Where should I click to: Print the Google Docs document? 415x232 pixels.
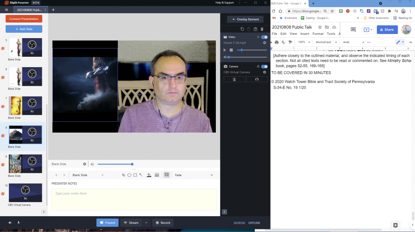pos(276,42)
